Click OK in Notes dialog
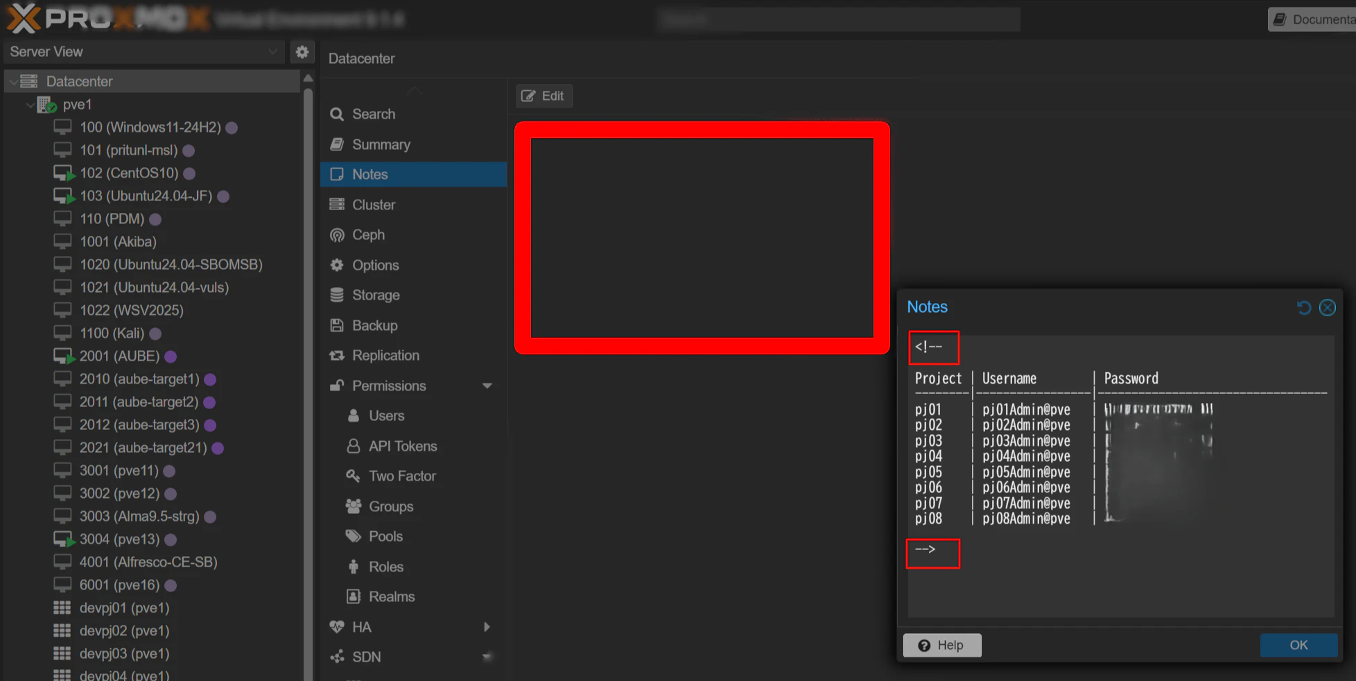Image resolution: width=1356 pixels, height=681 pixels. coord(1298,645)
